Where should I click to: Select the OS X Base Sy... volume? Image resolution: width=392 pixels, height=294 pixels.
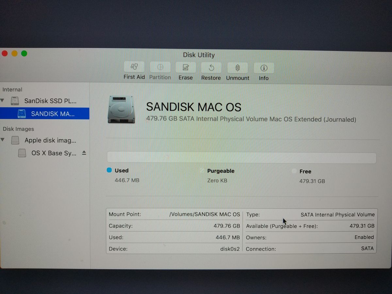coord(44,153)
